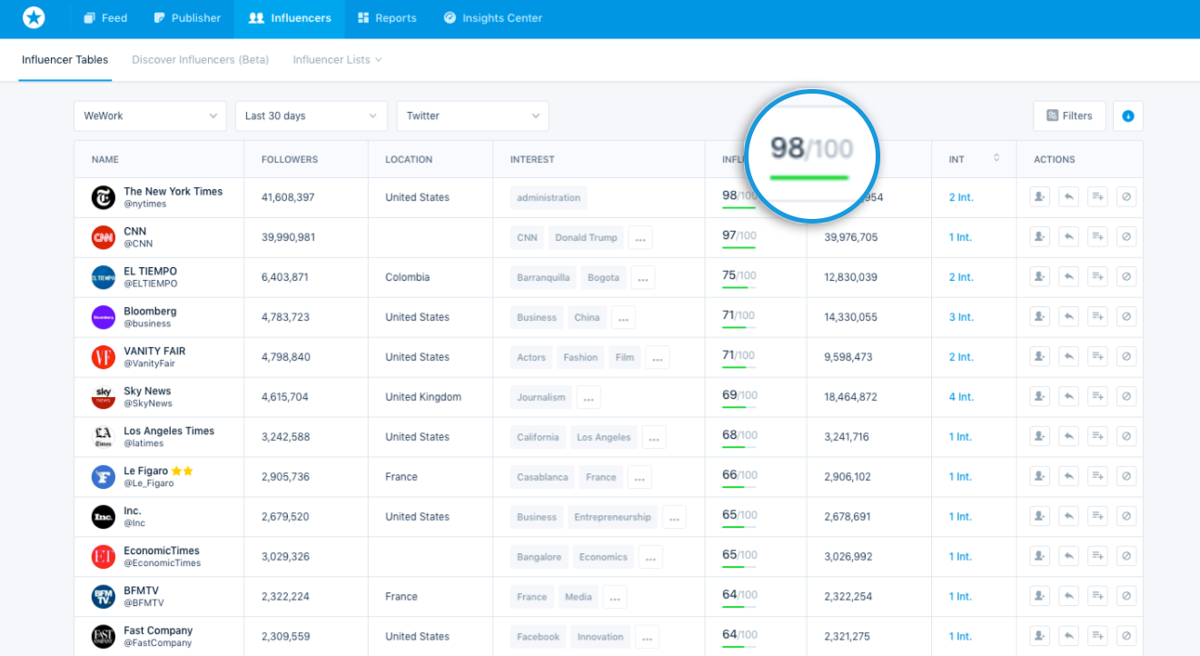This screenshot has height=656, width=1200.
Task: Open Sky News 4 Int. link
Action: (961, 397)
